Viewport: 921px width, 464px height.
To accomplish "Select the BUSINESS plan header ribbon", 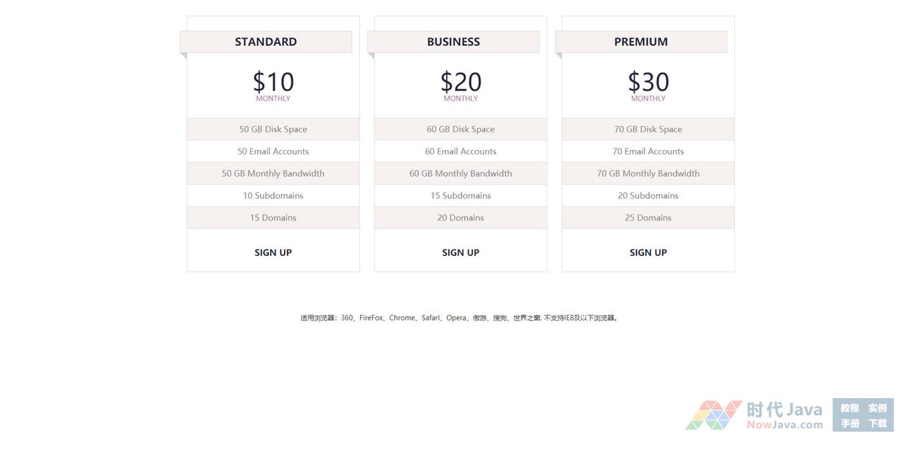I will tap(453, 42).
